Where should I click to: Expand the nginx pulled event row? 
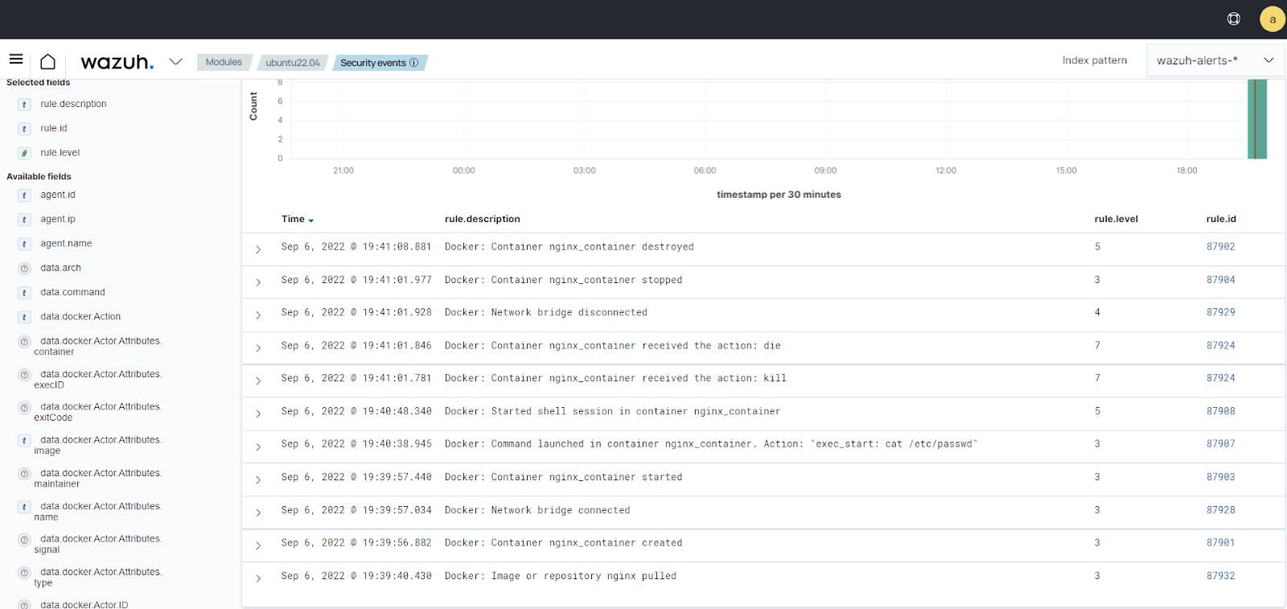click(x=258, y=578)
